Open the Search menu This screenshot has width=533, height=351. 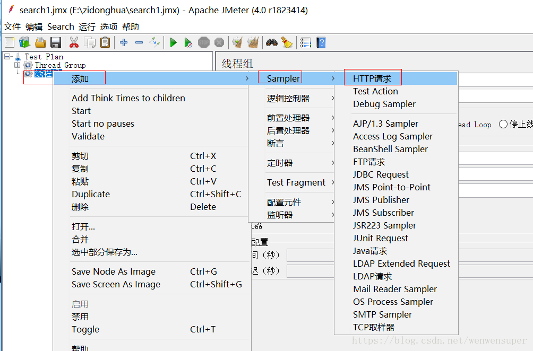(61, 27)
